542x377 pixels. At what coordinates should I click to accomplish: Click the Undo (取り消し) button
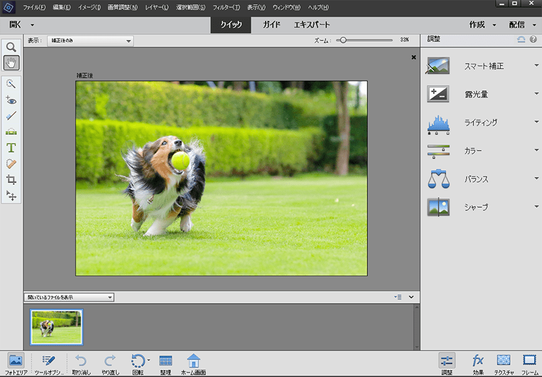81,361
